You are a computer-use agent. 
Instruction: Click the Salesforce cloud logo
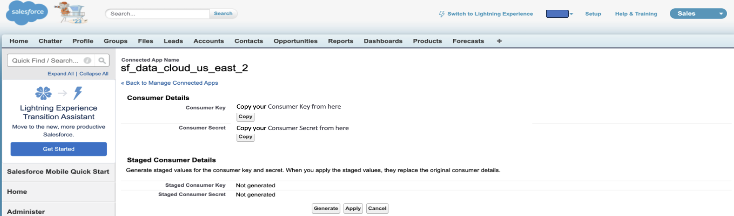tap(27, 13)
